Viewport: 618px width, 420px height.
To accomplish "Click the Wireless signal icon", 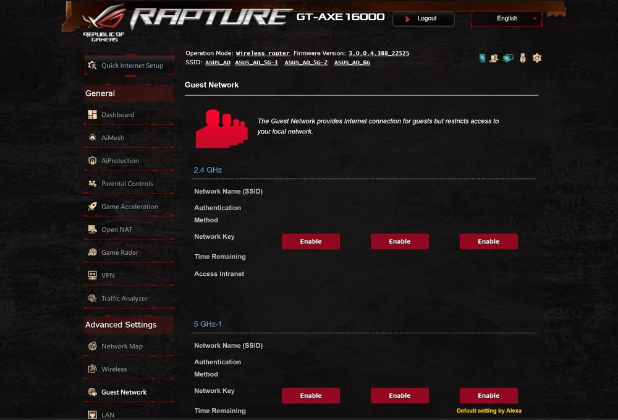I will coord(92,369).
